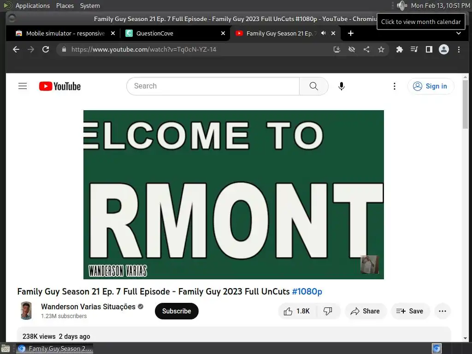Focus the YouTube Search field

click(x=213, y=86)
